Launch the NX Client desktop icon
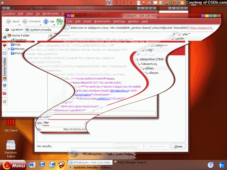Image resolution: width=227 pixels, height=170 pixels. click(10, 125)
